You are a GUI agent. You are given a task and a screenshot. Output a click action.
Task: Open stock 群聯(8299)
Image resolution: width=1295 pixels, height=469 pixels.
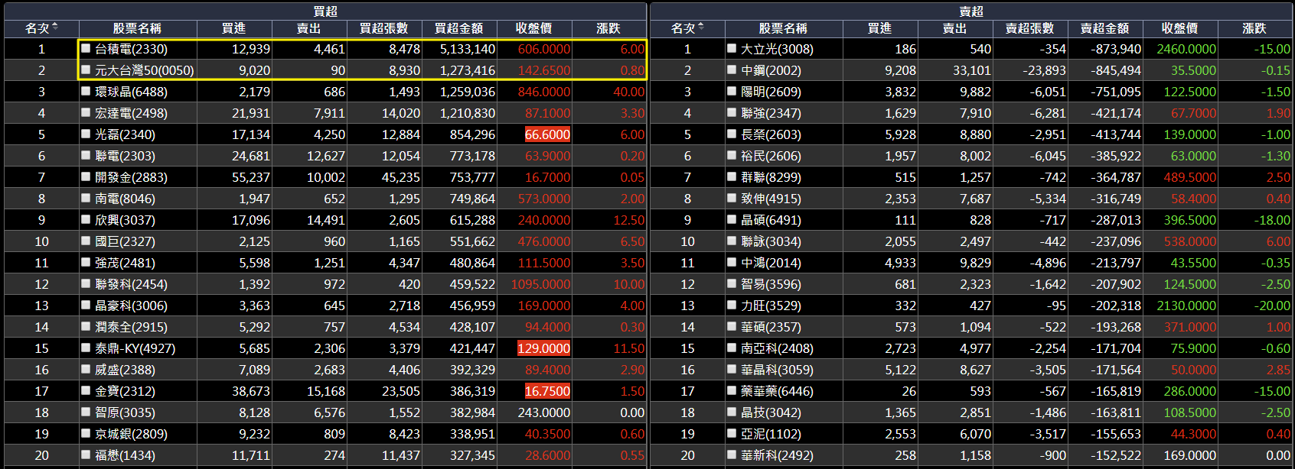pos(771,177)
